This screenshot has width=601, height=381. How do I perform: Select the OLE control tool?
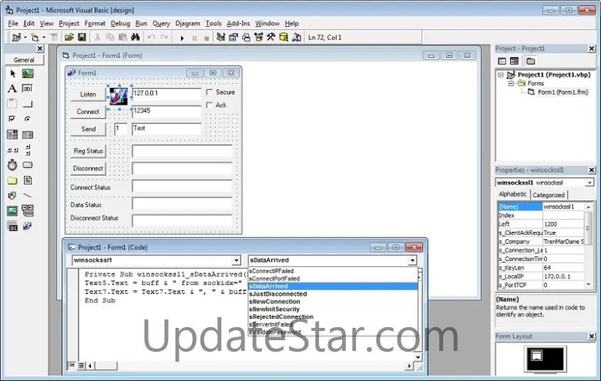pos(12,226)
